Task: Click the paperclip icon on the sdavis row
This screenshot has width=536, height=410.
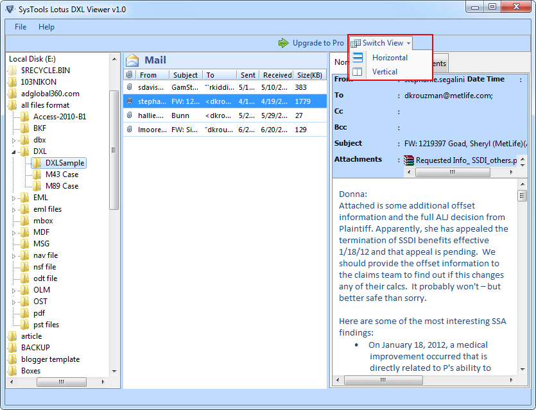Action: coord(129,87)
